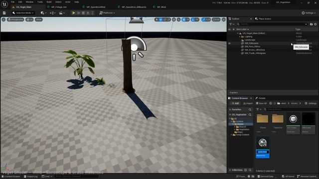Click the Save All button
This screenshot has height=179, width=319.
coord(261,103)
